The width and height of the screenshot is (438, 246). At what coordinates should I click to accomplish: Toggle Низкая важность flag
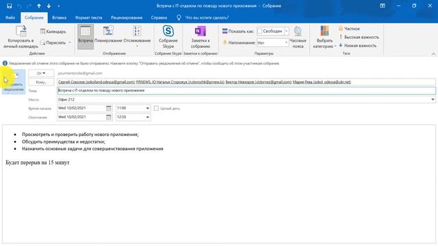pos(357,45)
